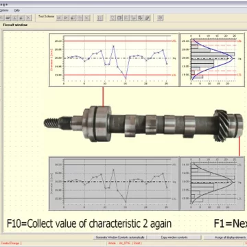
Task: Click the magnifier icon in the toolbar
Action: (113, 18)
